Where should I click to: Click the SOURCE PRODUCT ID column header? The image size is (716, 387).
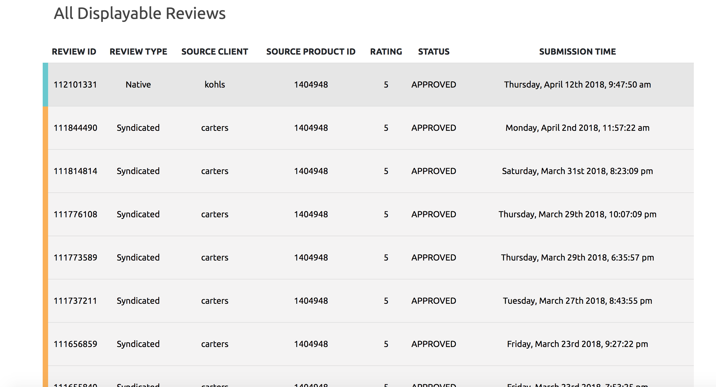[311, 52]
